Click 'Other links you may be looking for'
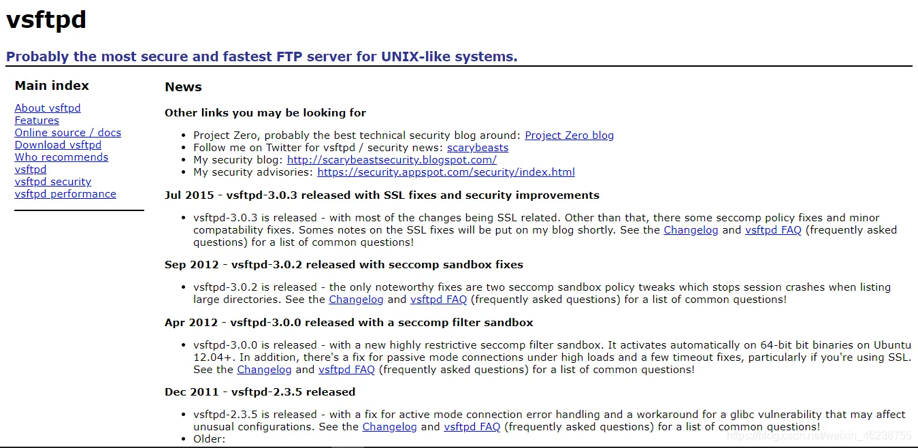 click(x=265, y=113)
